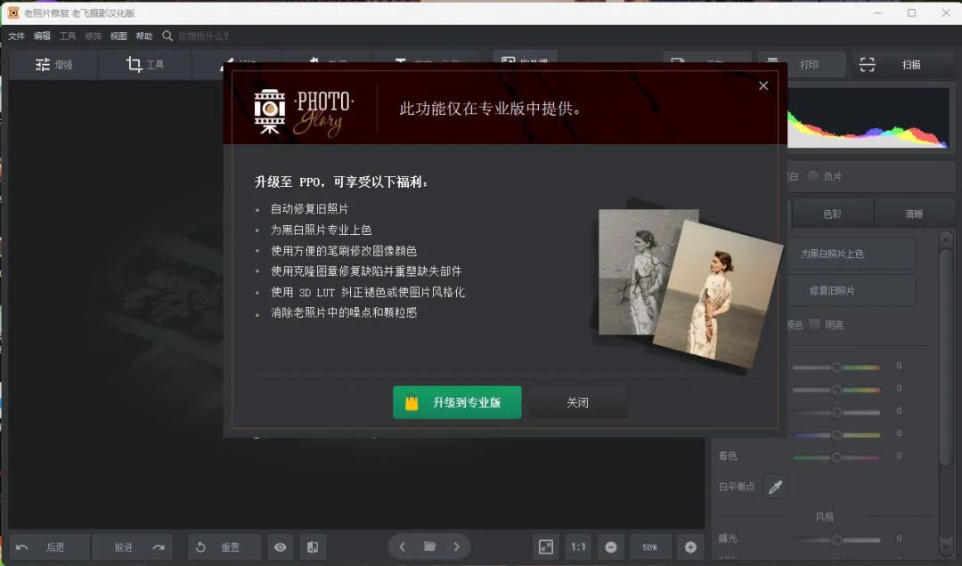The width and height of the screenshot is (962, 566).
Task: Go to the next photo with right chevron
Action: click(456, 546)
